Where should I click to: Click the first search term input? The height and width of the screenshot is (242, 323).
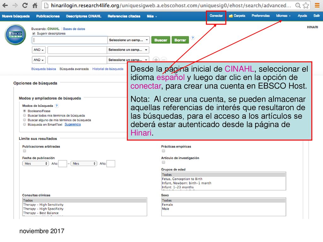[x=70, y=40]
